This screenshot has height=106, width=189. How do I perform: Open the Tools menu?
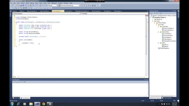click(x=45, y=3)
